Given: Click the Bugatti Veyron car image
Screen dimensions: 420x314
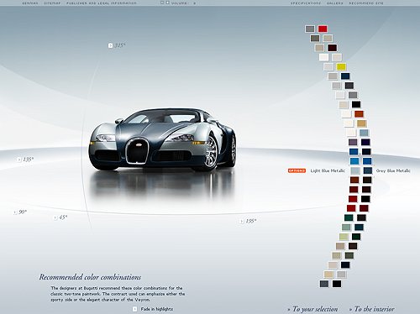Looking at the screenshot, I should (162, 140).
